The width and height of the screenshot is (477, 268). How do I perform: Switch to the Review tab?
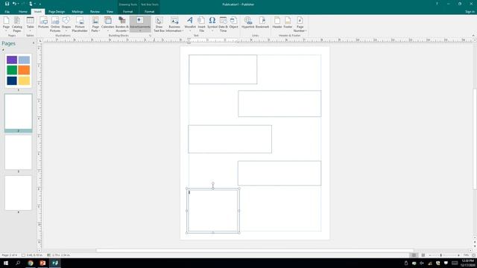[95, 12]
